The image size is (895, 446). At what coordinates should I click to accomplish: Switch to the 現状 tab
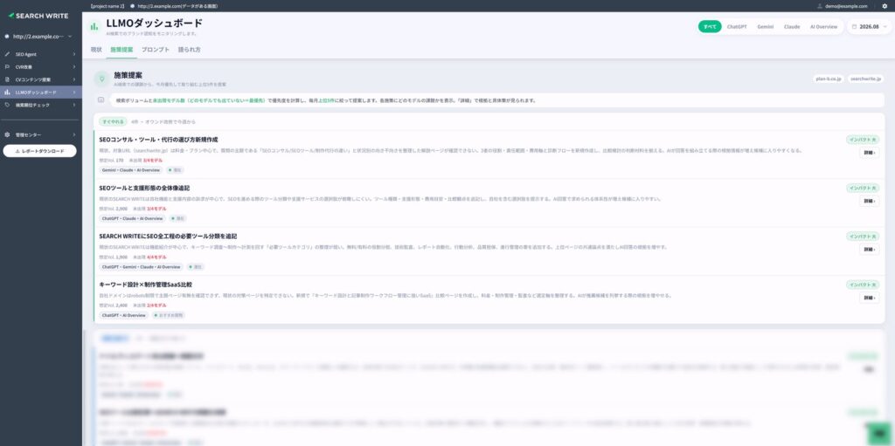click(96, 50)
